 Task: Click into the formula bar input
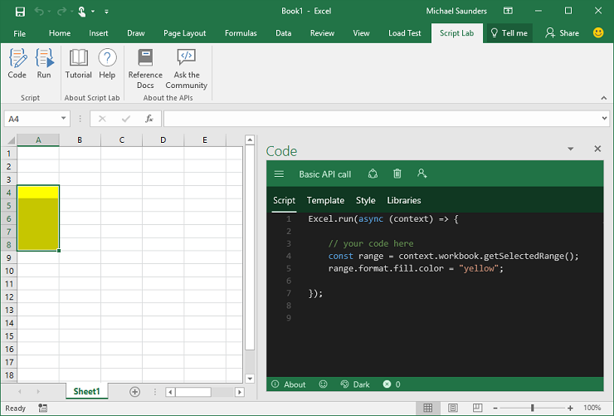382,119
